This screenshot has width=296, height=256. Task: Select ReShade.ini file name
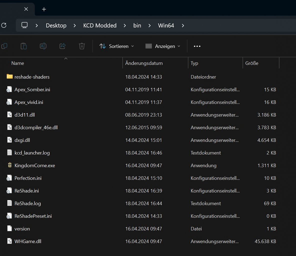point(27,190)
